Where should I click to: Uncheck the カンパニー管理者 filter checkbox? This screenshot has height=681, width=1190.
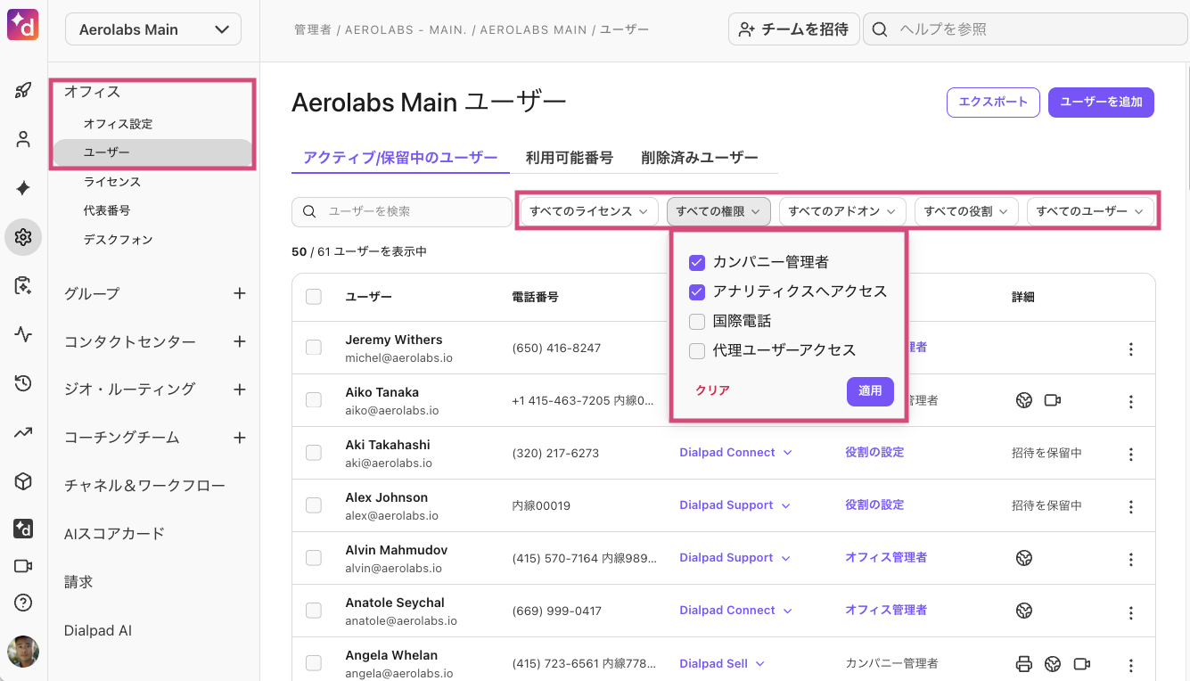(x=696, y=262)
